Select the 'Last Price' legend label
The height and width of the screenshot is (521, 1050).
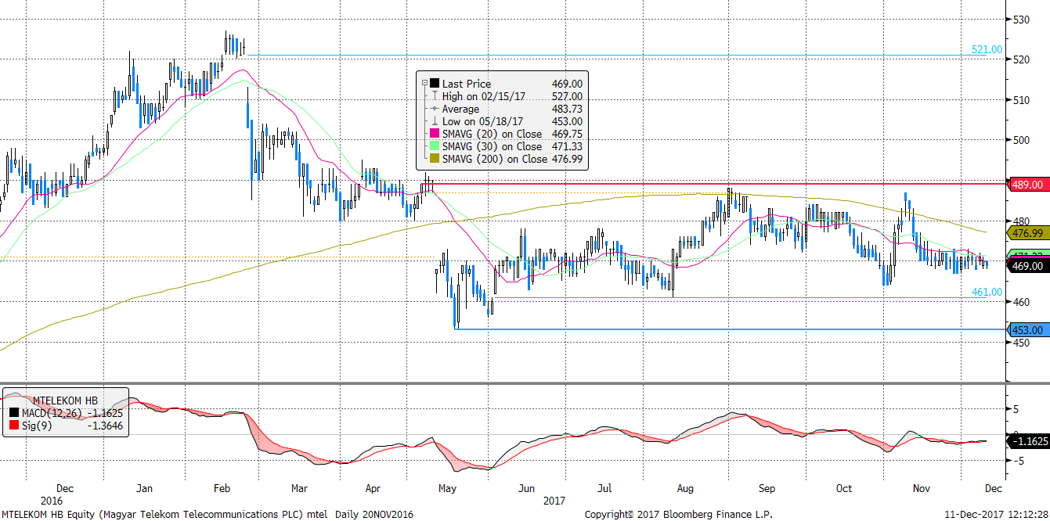pos(467,84)
